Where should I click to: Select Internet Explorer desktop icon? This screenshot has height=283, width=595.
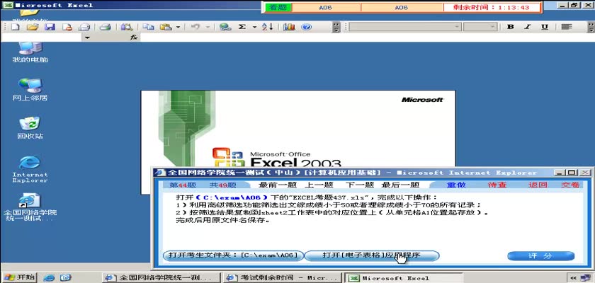pyautogui.click(x=30, y=168)
